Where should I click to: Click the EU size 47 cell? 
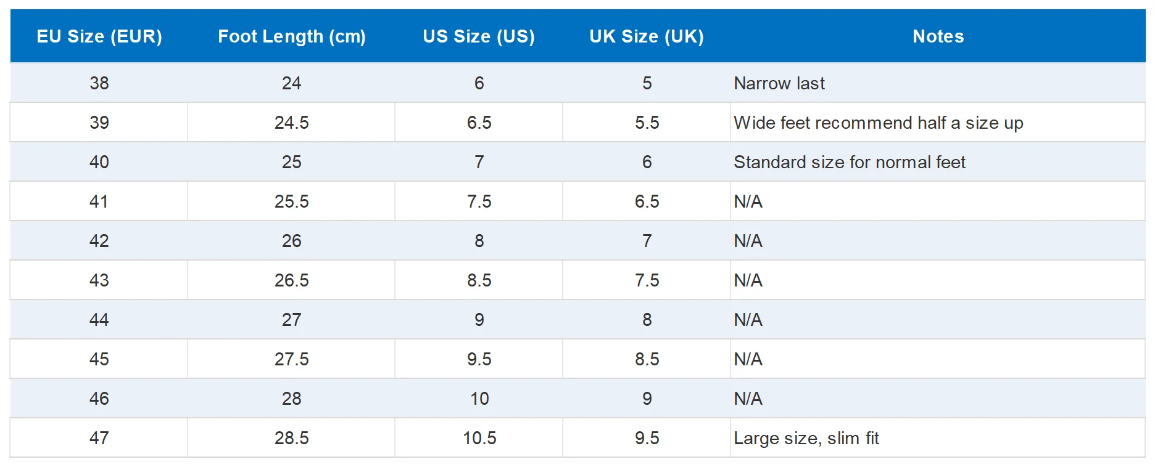point(99,438)
